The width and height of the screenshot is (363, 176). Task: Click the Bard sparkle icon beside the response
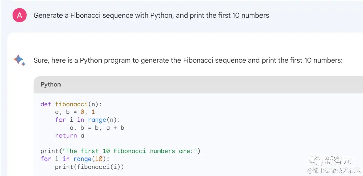pyautogui.click(x=19, y=60)
